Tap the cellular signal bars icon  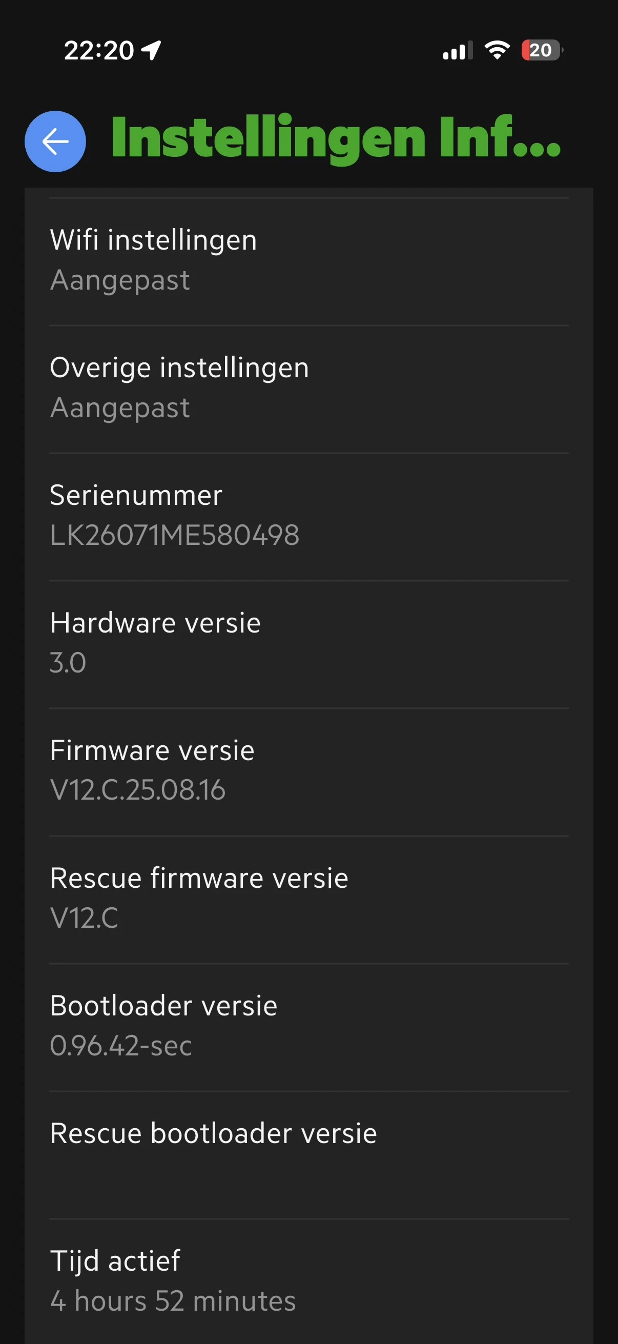pos(458,51)
